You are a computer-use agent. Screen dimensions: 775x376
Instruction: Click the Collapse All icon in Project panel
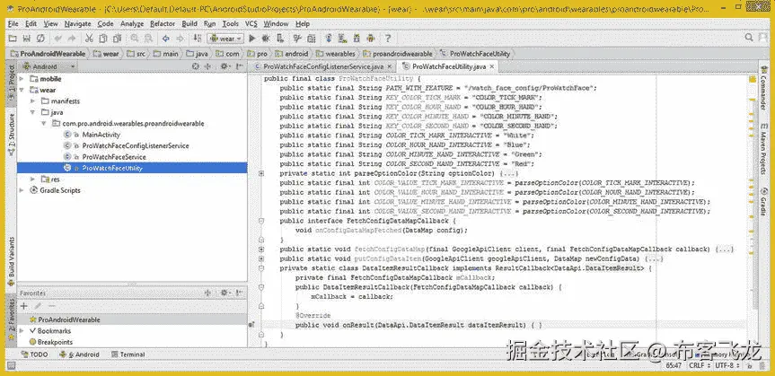pos(208,66)
